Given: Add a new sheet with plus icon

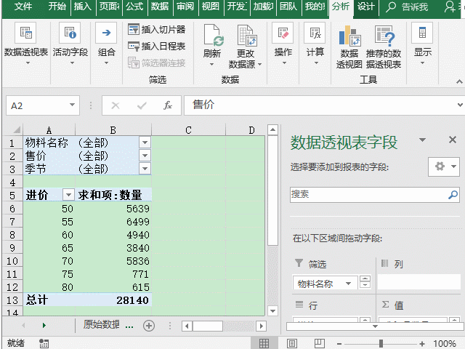Looking at the screenshot, I should click(149, 326).
